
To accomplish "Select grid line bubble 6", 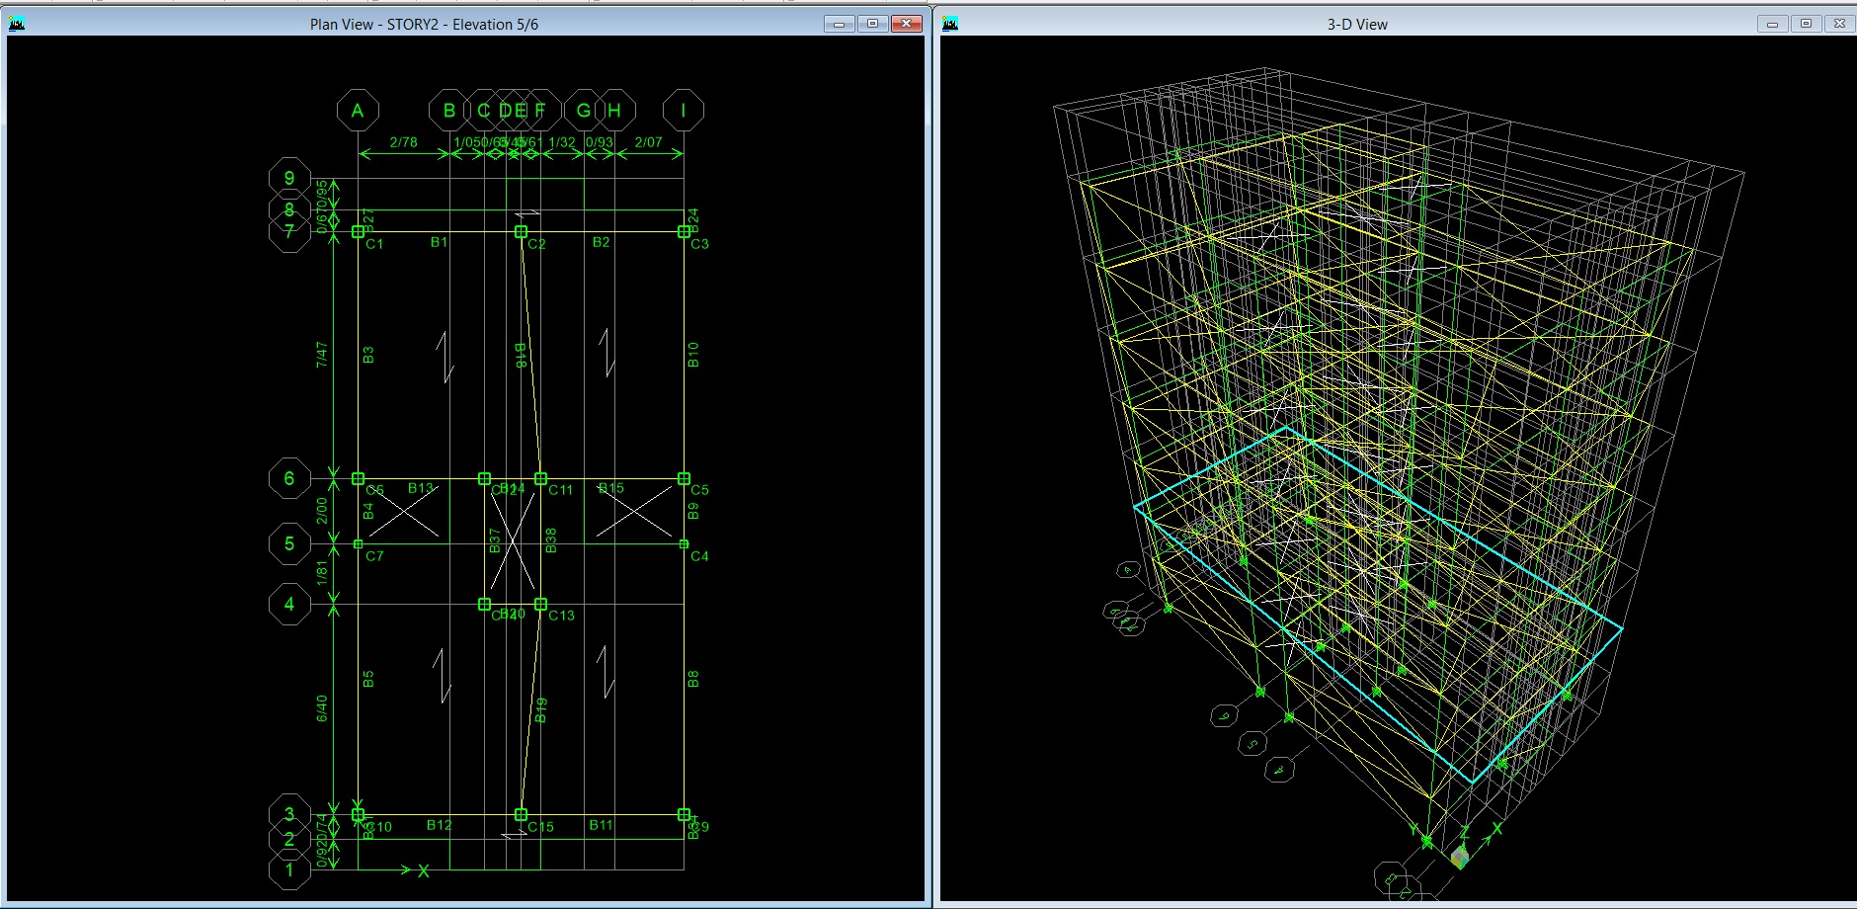I will (289, 478).
